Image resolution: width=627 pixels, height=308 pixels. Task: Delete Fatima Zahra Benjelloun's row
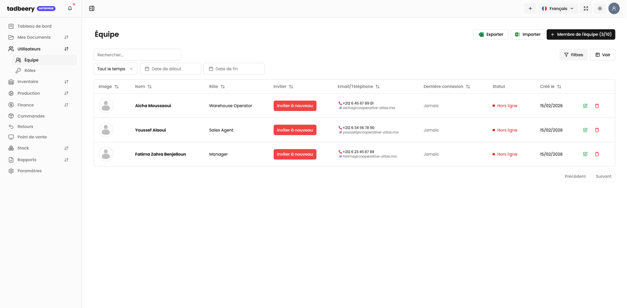(x=597, y=154)
